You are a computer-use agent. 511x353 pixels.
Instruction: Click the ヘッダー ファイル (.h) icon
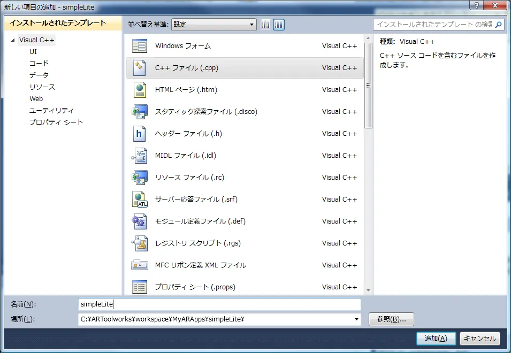pyautogui.click(x=139, y=134)
